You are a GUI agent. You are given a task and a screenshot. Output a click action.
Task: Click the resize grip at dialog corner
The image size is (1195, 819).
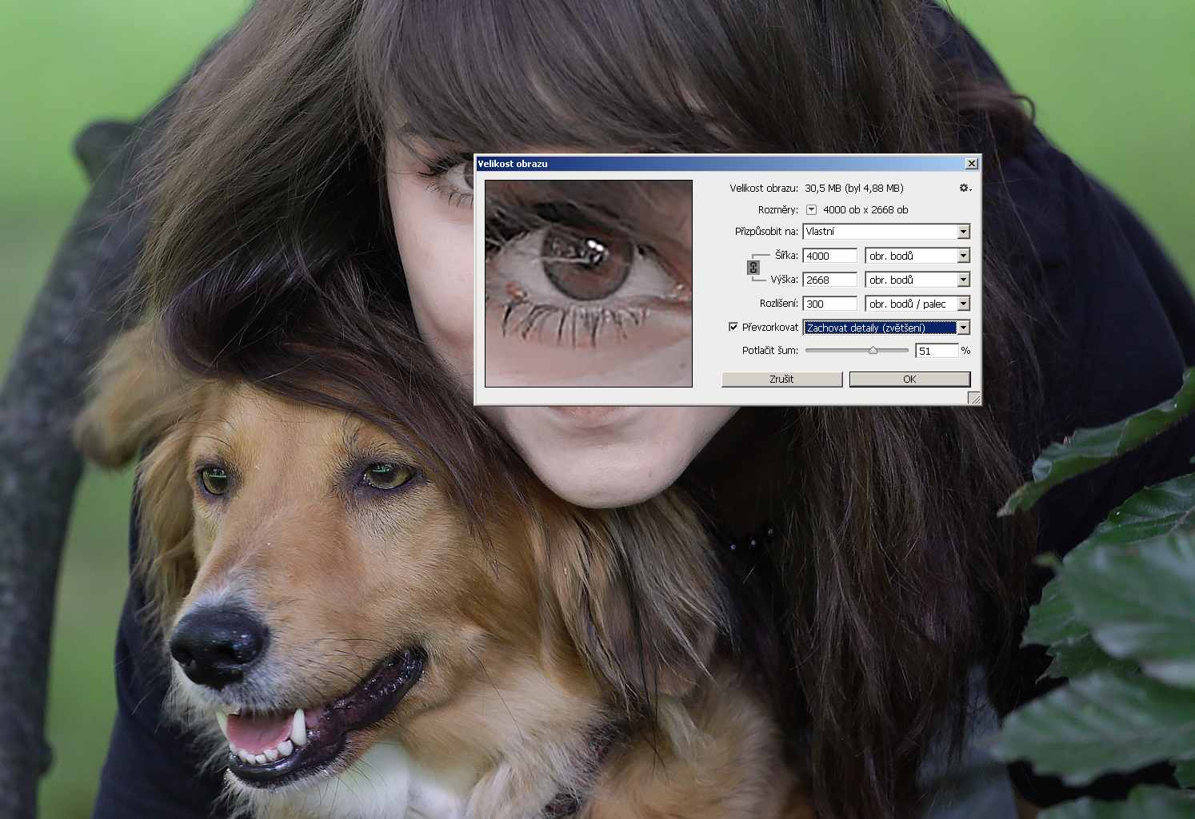point(973,398)
